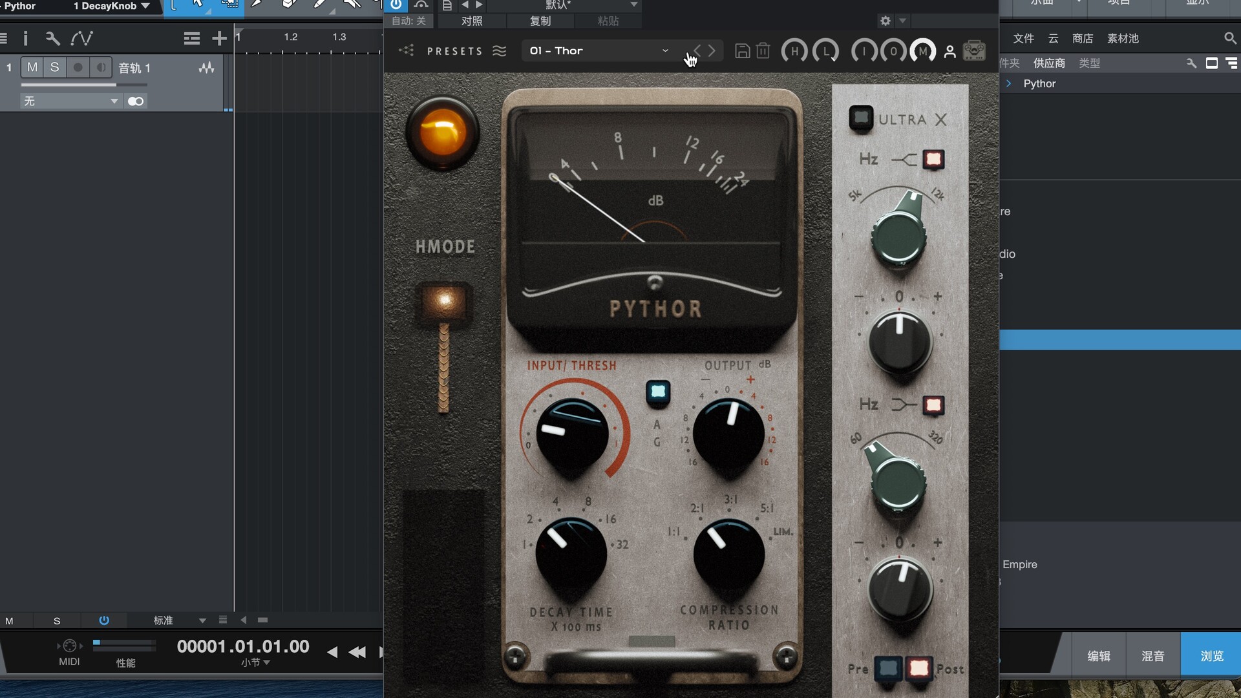Click the OUTPUT dB knob

[728, 434]
